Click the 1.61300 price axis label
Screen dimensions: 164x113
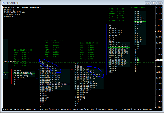(x=159, y=20)
